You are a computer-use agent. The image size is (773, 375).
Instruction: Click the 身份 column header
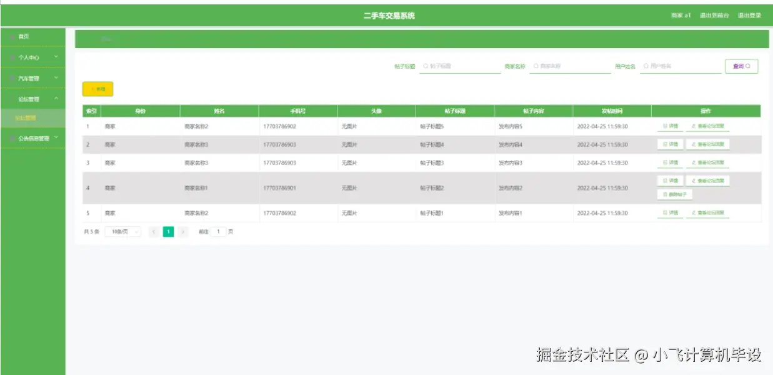tap(141, 111)
